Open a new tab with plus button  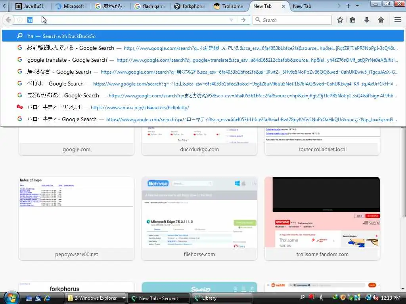coord(348,6)
